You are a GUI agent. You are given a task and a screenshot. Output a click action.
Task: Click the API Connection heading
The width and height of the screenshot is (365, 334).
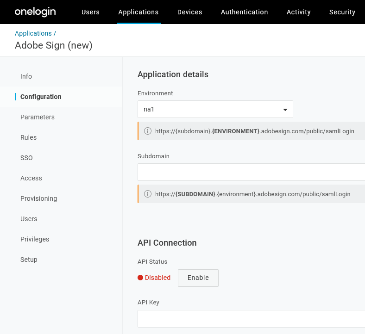coord(167,243)
